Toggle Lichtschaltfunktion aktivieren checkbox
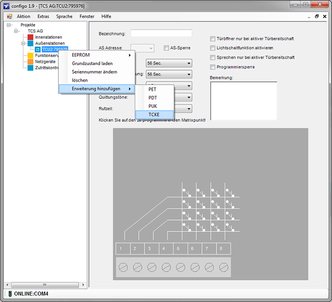Screen dimensions: 332x302 pyautogui.click(x=213, y=48)
